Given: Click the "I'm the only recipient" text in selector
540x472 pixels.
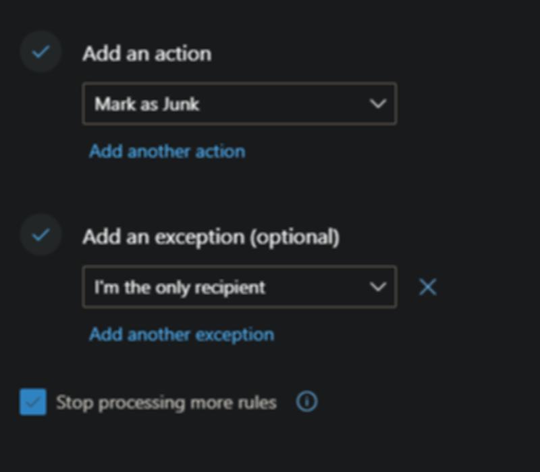Looking at the screenshot, I should tap(180, 287).
